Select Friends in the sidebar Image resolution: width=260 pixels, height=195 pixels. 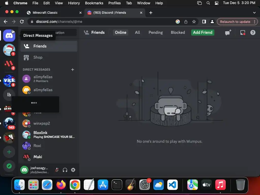click(x=49, y=46)
